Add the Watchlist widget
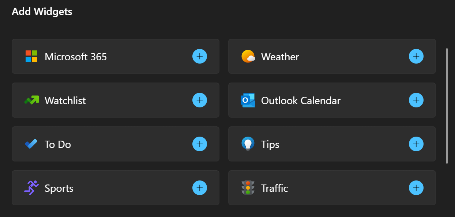The height and width of the screenshot is (217, 455). point(199,100)
